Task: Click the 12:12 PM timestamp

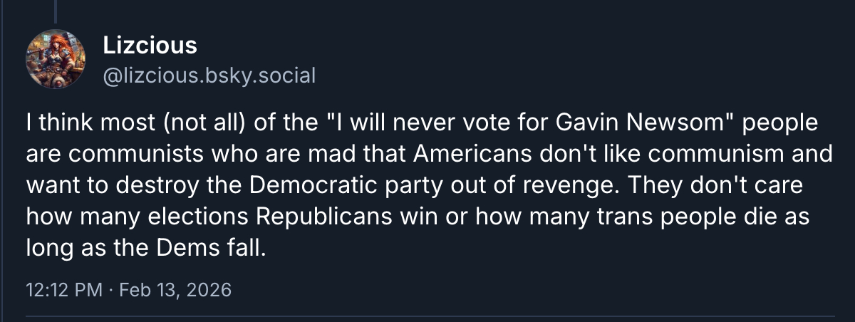Action: pyautogui.click(x=54, y=291)
